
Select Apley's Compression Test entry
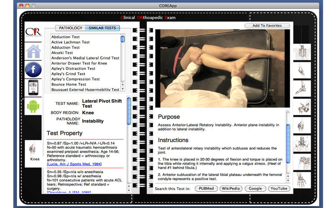pos(75,79)
